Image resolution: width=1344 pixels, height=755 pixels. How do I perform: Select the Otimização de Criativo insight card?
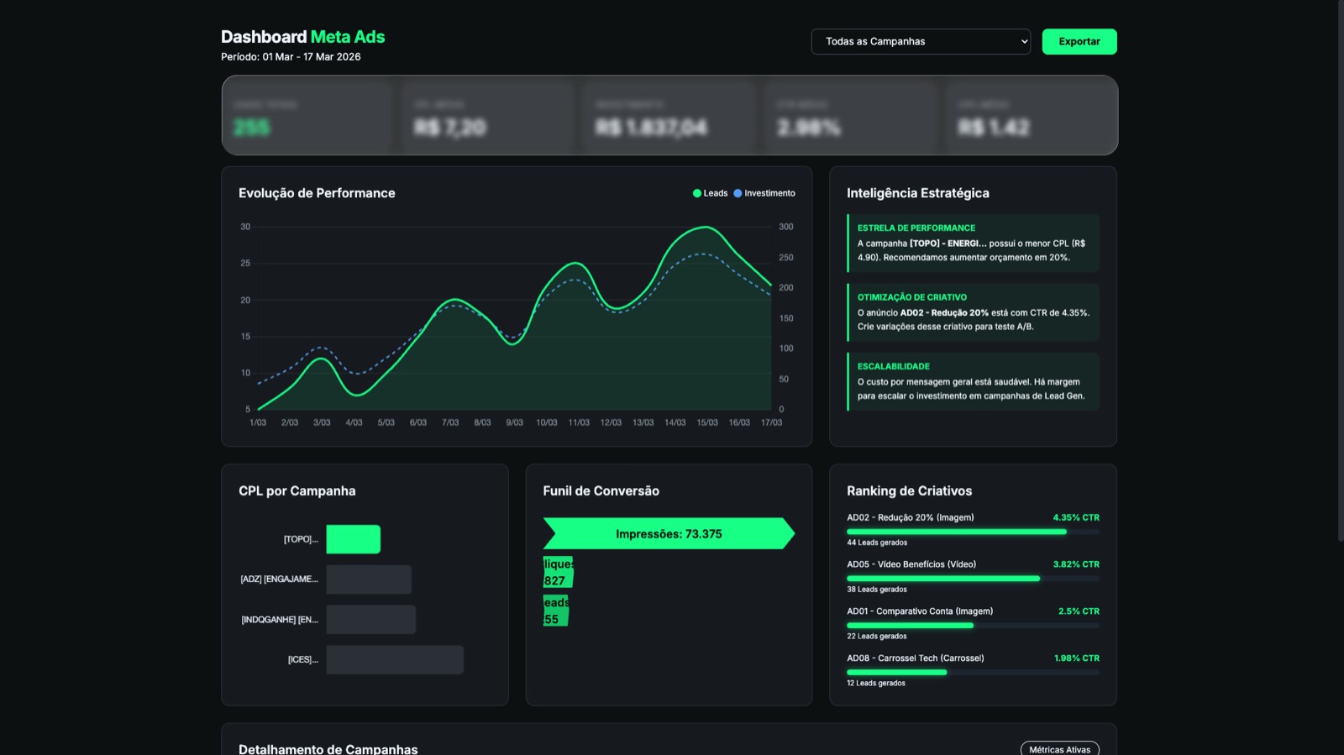973,312
